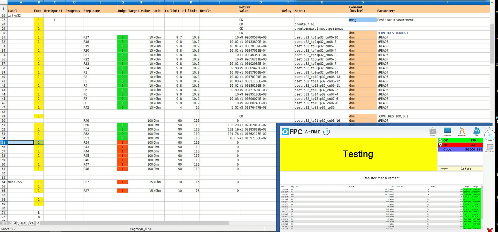Screen dimensions: 498x232
Task: Click the Code 1936041825 field
Action: tap(461, 150)
